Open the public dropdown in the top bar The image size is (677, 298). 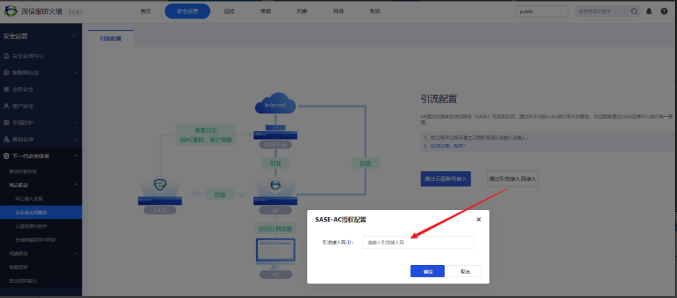coord(541,11)
